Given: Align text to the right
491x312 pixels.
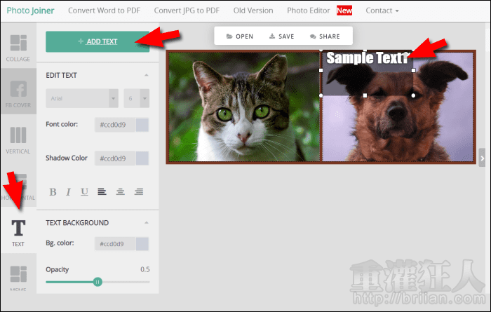Looking at the screenshot, I should tap(139, 191).
